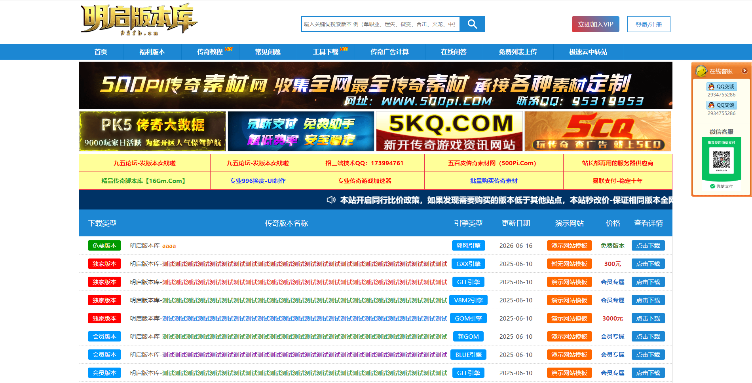
Task: Click 暂无网站模板 in the GXX引擎 row
Action: (x=569, y=264)
